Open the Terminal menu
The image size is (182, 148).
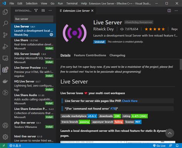click(x=72, y=3)
